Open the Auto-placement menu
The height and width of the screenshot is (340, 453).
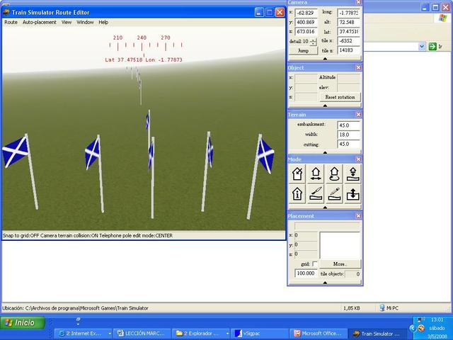point(39,22)
